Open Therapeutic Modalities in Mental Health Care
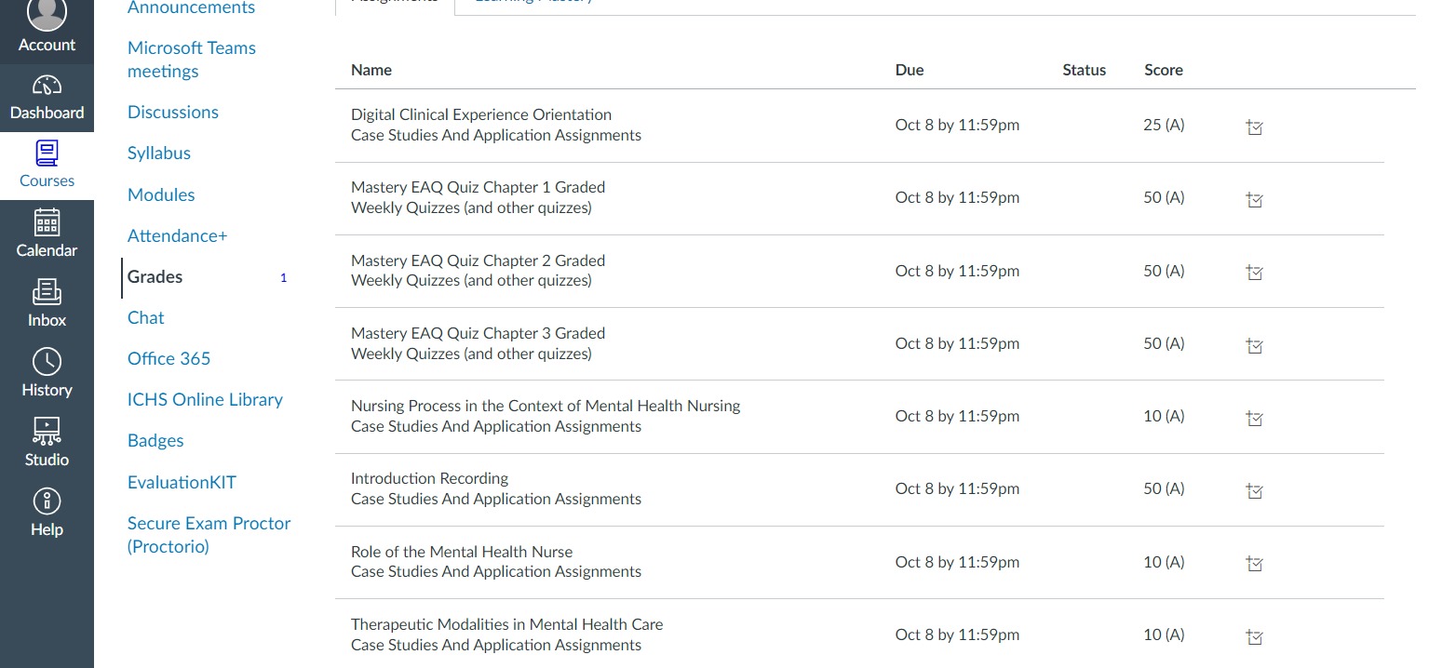The width and height of the screenshot is (1456, 668). [506, 624]
